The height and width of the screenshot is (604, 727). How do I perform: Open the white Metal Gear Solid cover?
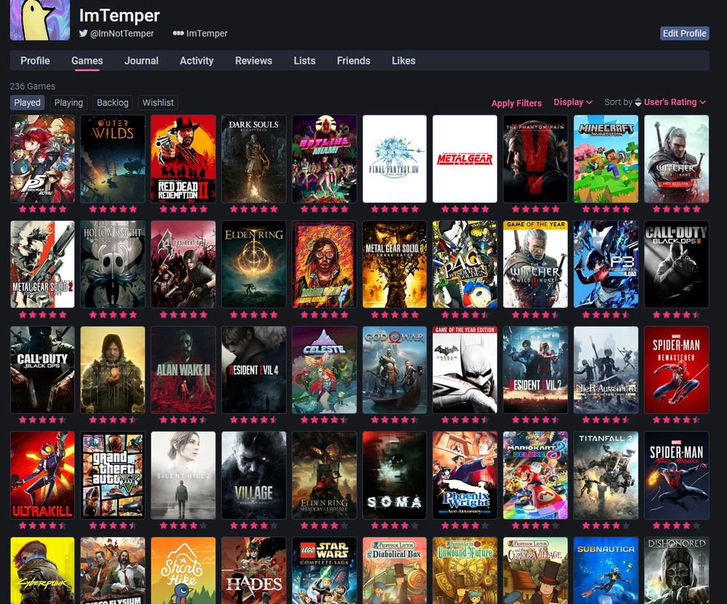pos(465,159)
